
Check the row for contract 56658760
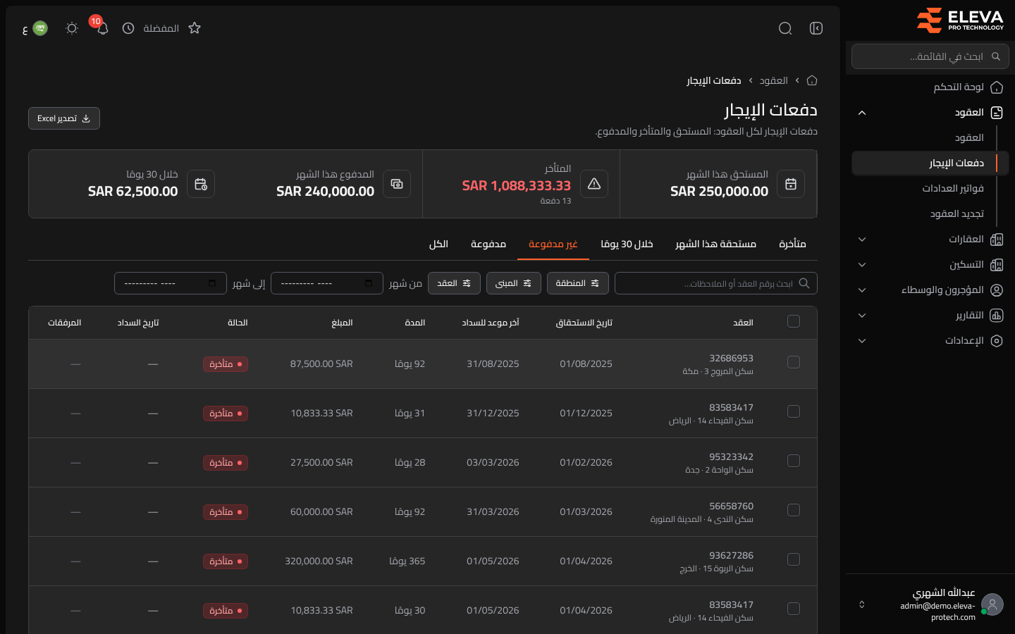tap(794, 510)
